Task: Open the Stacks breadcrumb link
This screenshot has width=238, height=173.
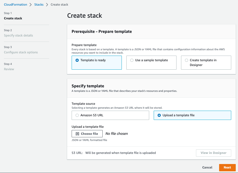Action: [x=39, y=4]
